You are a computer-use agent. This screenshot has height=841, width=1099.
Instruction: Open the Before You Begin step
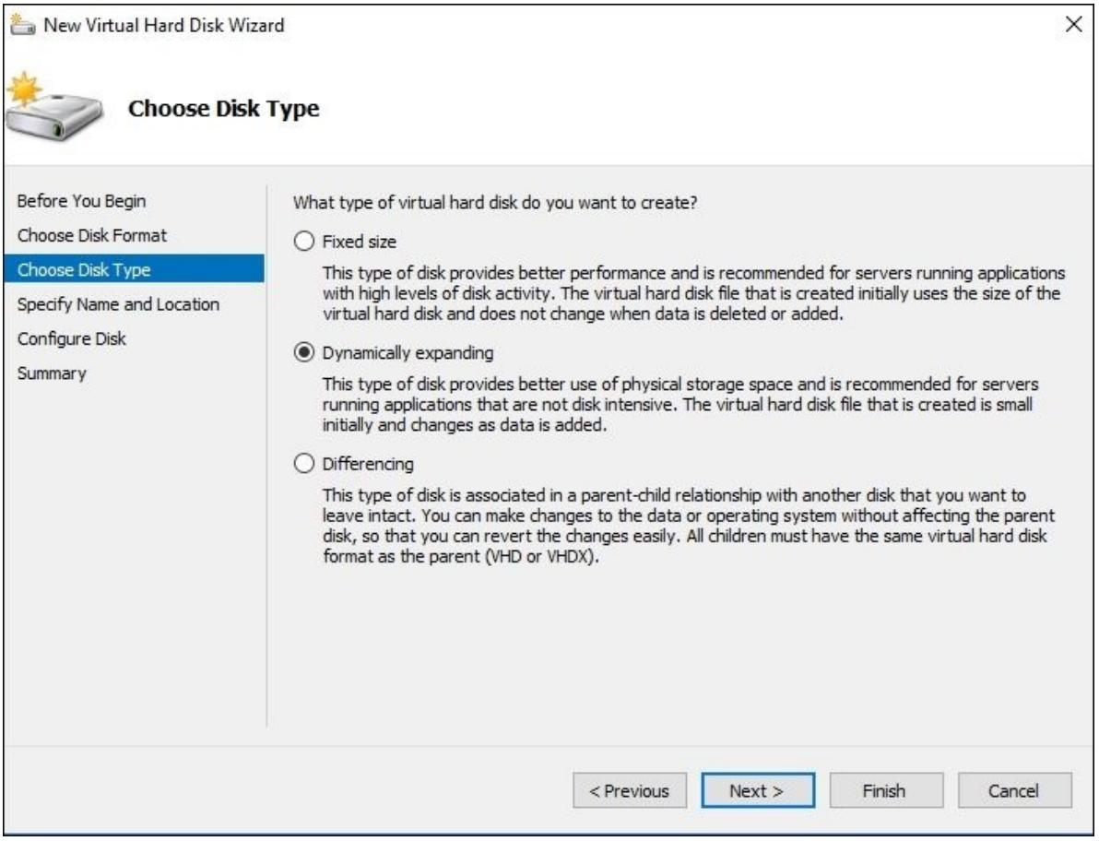coord(81,201)
